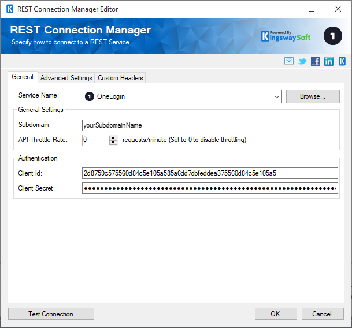Decrease the API Throttle Rate with down arrow
Image resolution: width=352 pixels, height=328 pixels.
point(113,142)
